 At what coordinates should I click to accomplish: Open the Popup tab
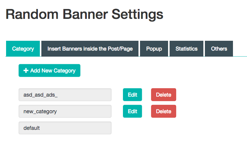[x=153, y=49]
